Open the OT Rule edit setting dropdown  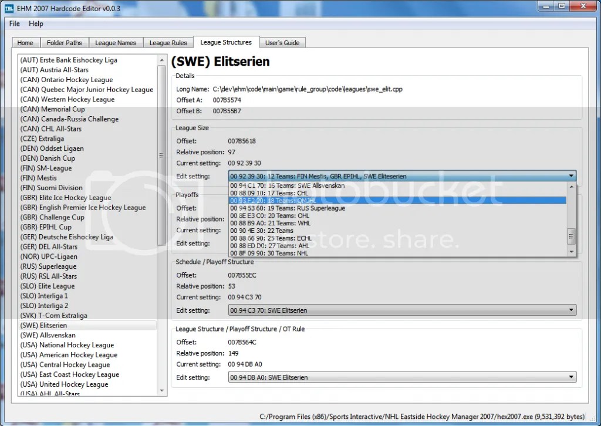pos(403,377)
